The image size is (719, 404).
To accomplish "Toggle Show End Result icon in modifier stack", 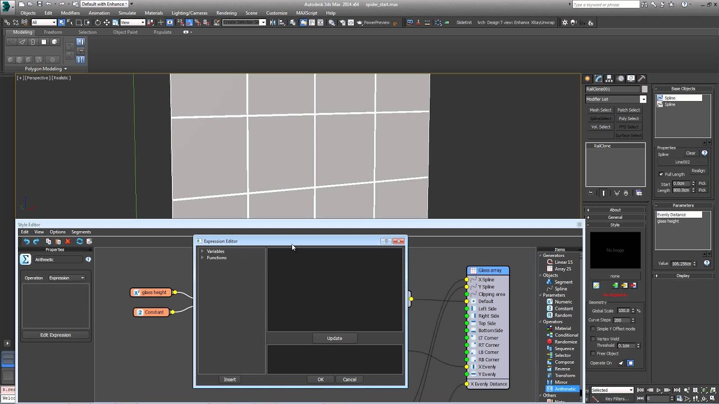I will (x=604, y=193).
